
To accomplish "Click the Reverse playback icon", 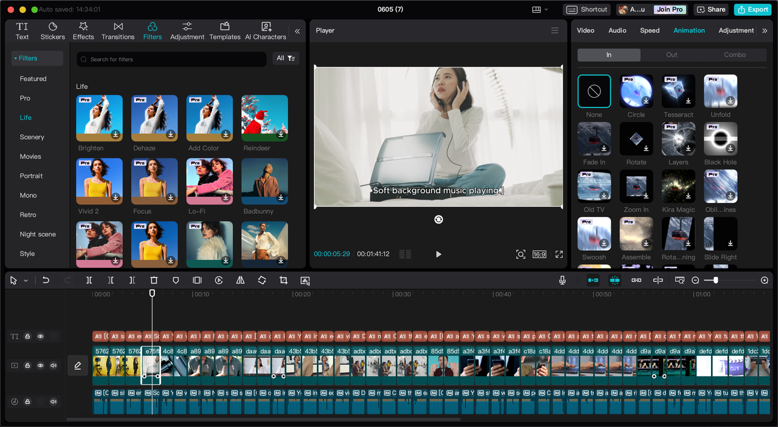I will [x=219, y=280].
